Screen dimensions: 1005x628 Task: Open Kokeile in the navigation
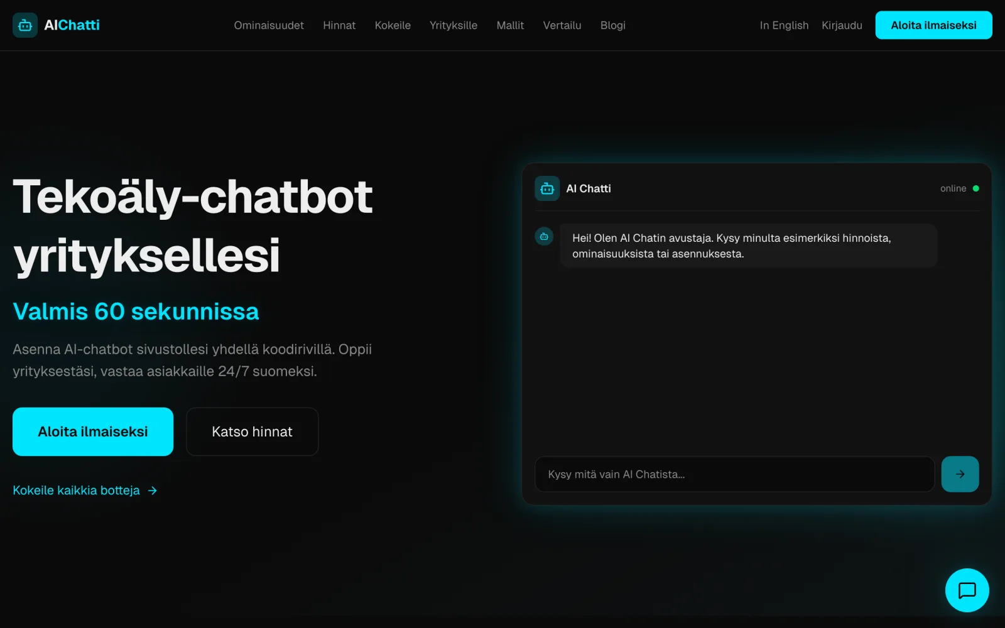click(x=393, y=25)
